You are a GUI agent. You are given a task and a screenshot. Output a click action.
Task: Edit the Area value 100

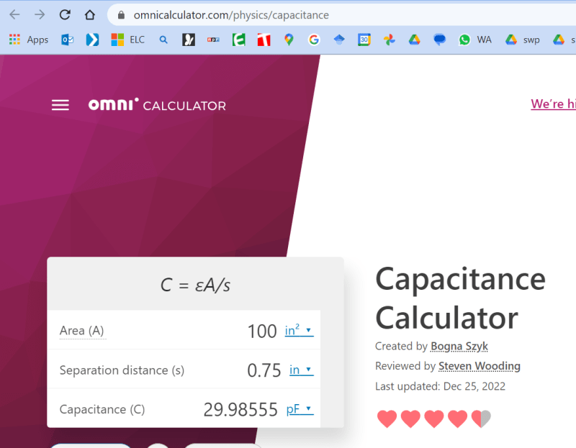pos(262,331)
